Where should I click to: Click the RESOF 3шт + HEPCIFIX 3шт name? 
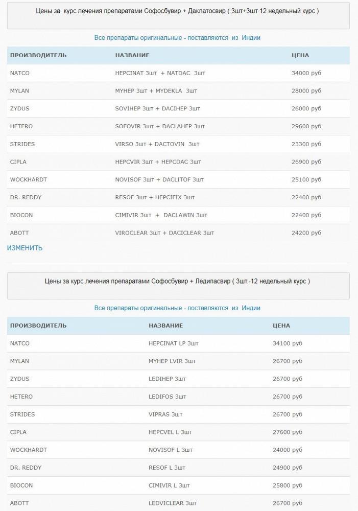[155, 197]
